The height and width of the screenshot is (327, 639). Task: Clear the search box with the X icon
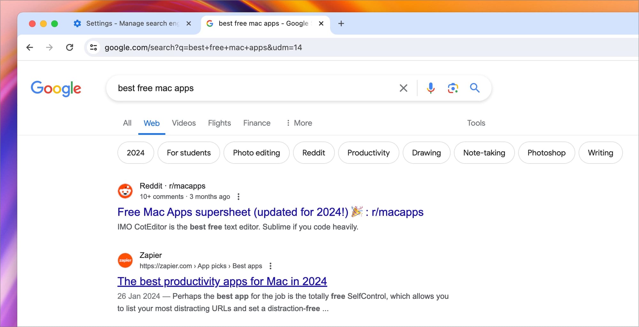click(x=404, y=88)
